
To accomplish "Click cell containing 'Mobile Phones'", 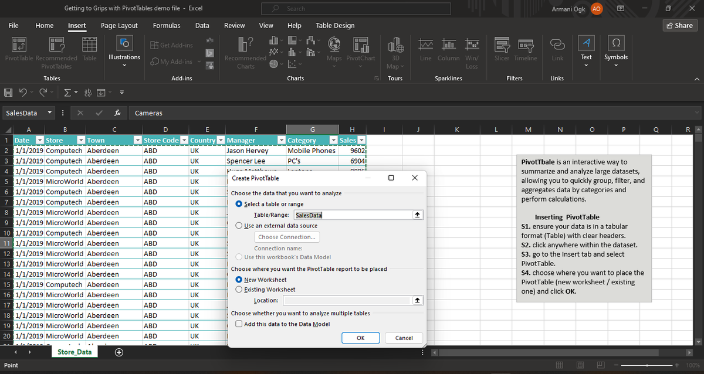I will 312,151.
